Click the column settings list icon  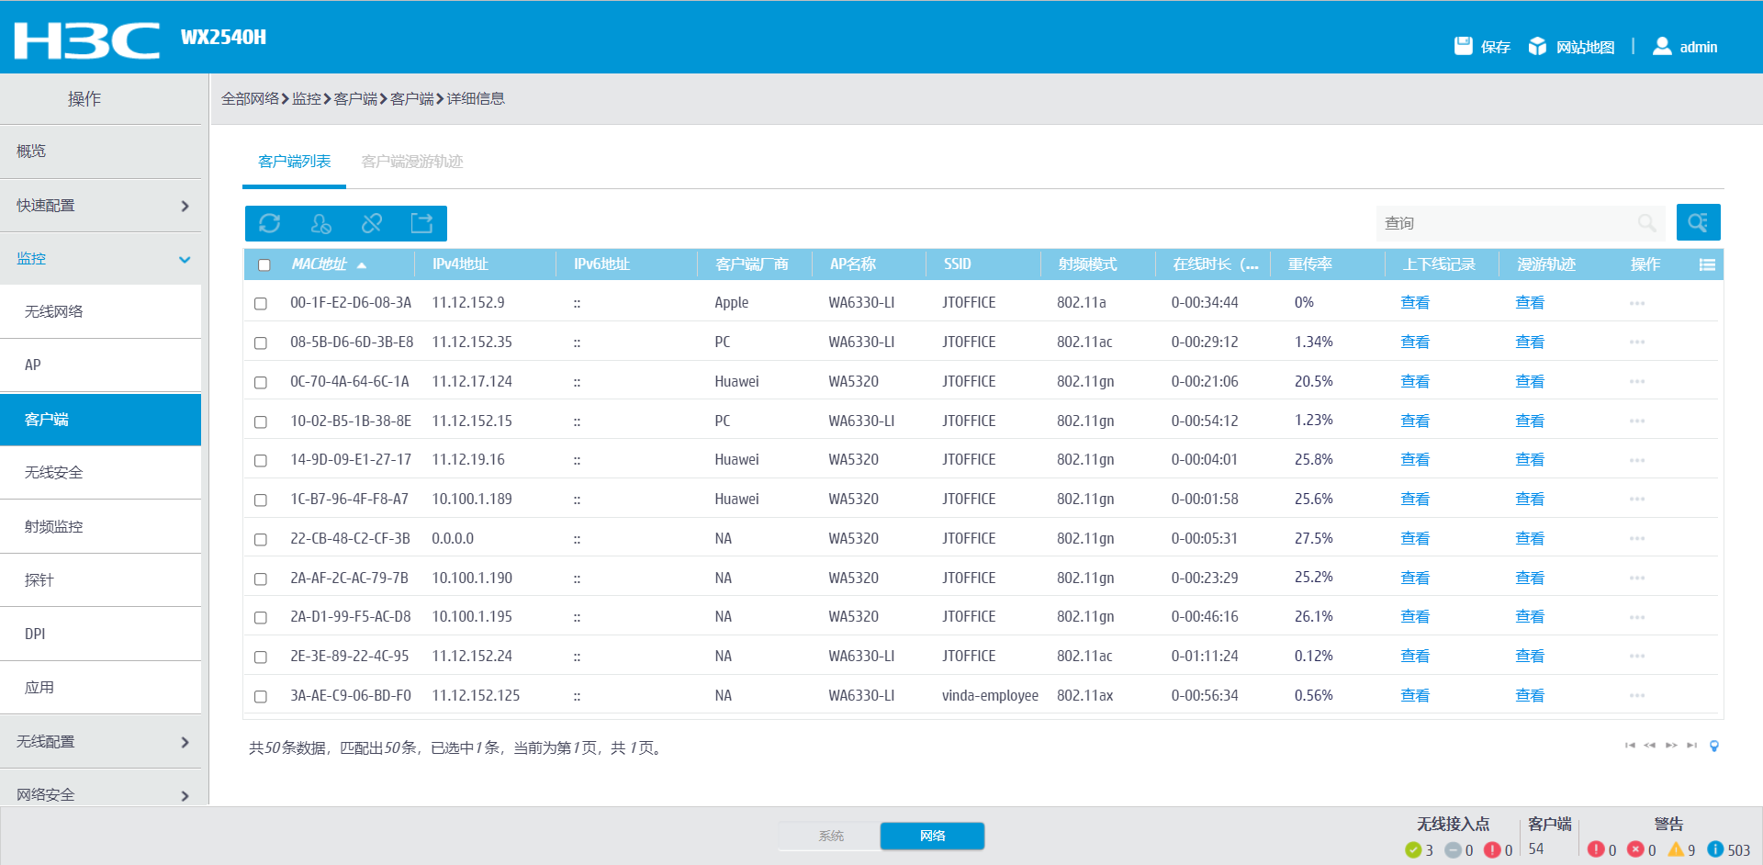point(1707,264)
